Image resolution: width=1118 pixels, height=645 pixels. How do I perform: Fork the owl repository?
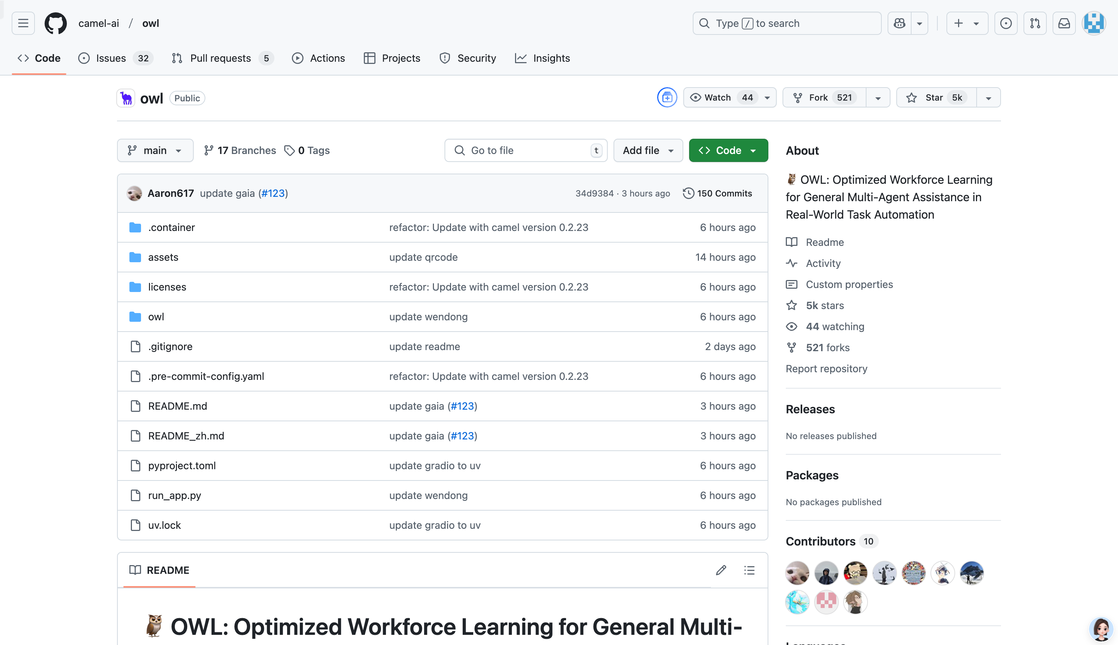[825, 97]
